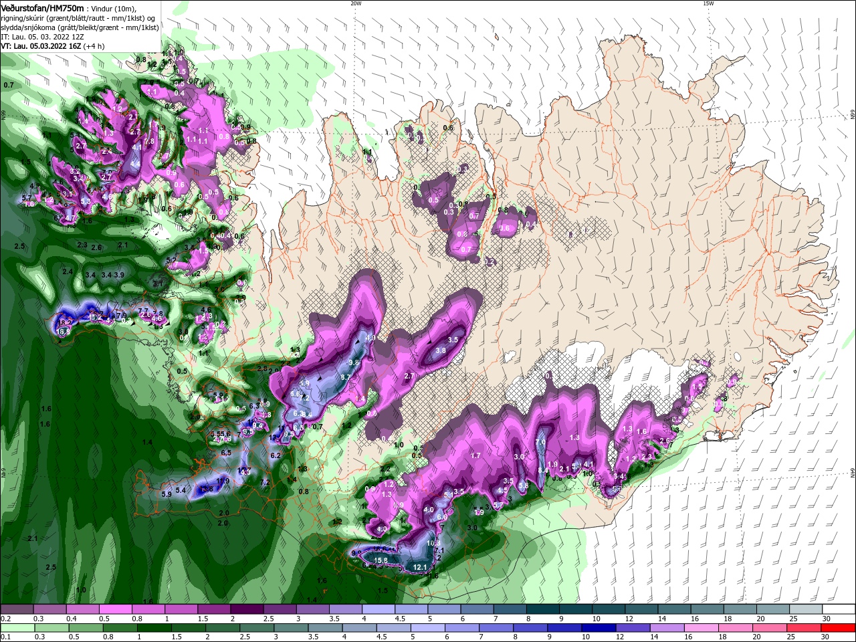Click the 12.1 precipitation value on the map
The height and width of the screenshot is (642, 856).
pos(420,567)
